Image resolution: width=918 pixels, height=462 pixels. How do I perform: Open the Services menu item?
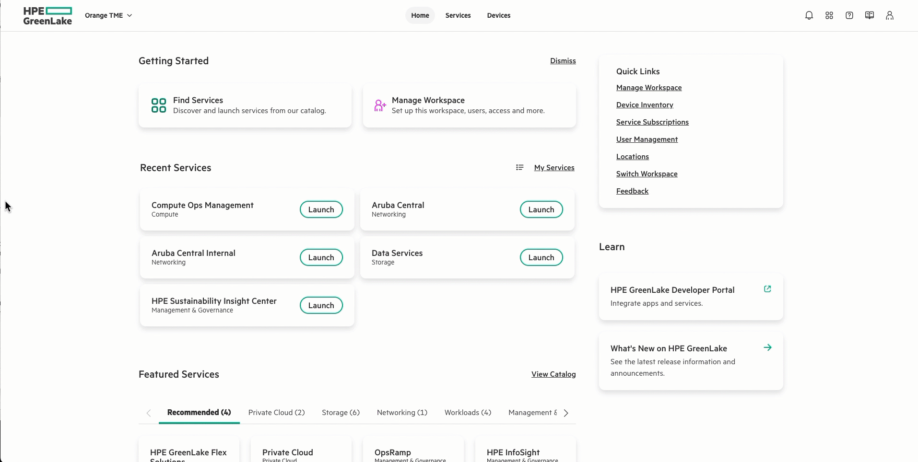(458, 15)
